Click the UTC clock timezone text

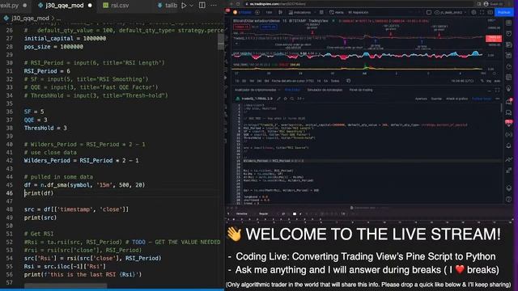(462, 81)
